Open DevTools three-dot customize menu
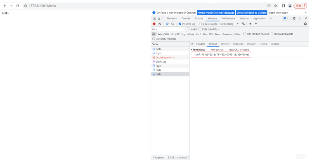 [300, 19]
